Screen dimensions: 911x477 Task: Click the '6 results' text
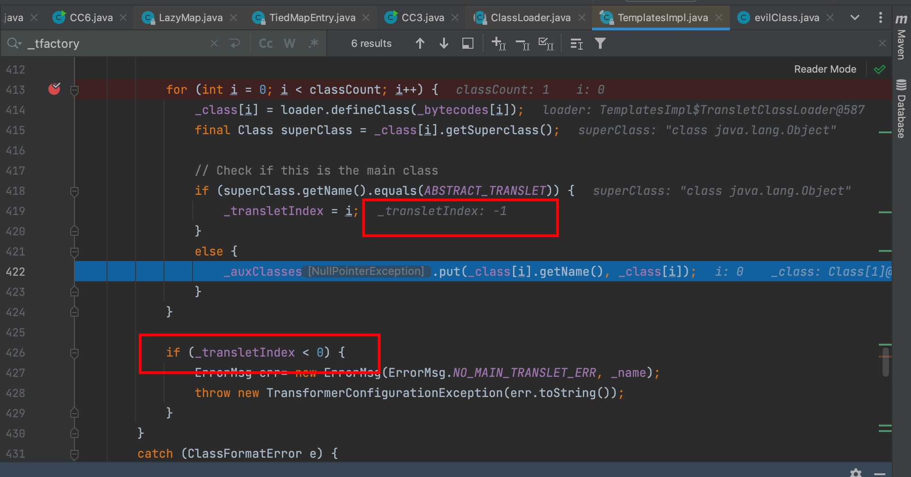pyautogui.click(x=371, y=44)
